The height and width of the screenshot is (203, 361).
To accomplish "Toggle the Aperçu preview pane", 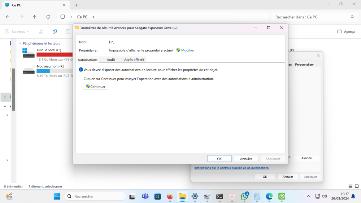I will 346,32.
